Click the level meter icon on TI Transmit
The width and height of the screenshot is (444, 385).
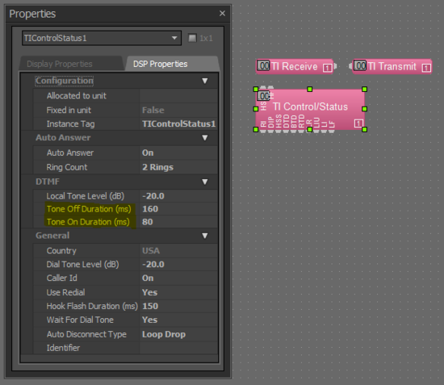[360, 66]
